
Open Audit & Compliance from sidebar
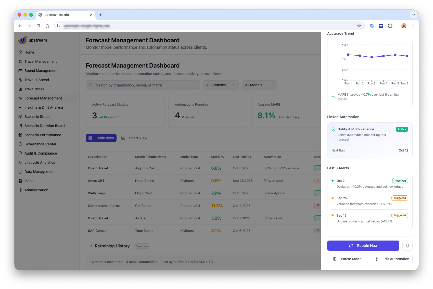click(41, 153)
